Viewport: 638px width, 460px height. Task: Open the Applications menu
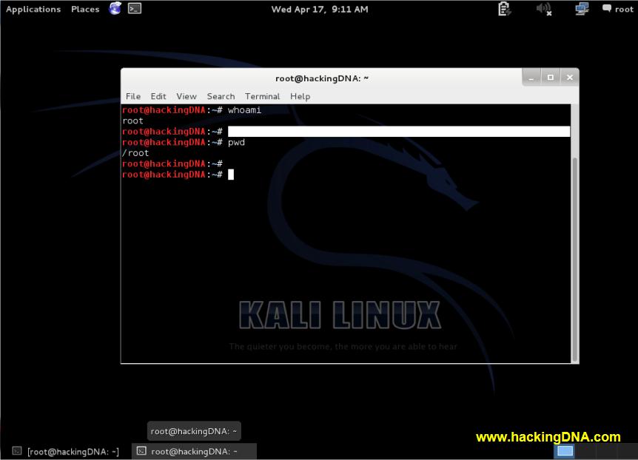(33, 9)
